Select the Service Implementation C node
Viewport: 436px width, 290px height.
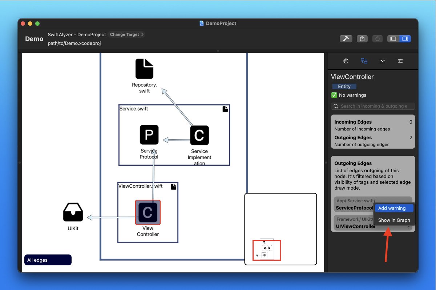click(x=199, y=135)
